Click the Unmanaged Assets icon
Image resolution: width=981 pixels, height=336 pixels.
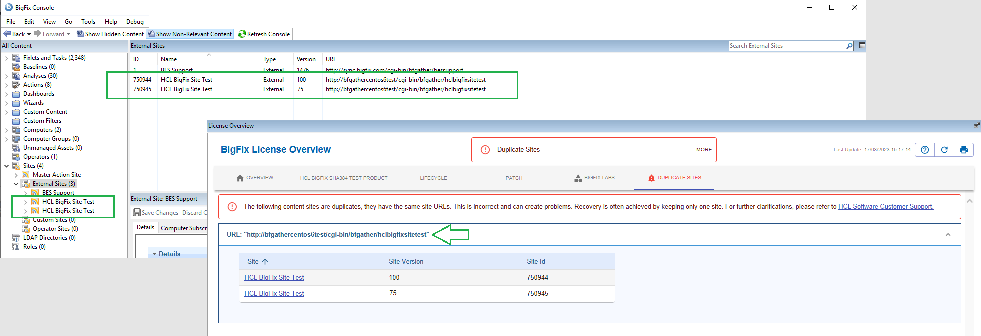[x=16, y=148]
